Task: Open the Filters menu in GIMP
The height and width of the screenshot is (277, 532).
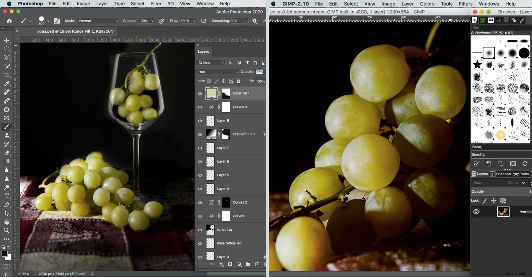Action: pyautogui.click(x=465, y=4)
